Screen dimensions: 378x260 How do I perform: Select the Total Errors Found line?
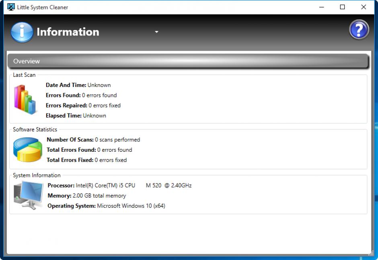[89, 150]
